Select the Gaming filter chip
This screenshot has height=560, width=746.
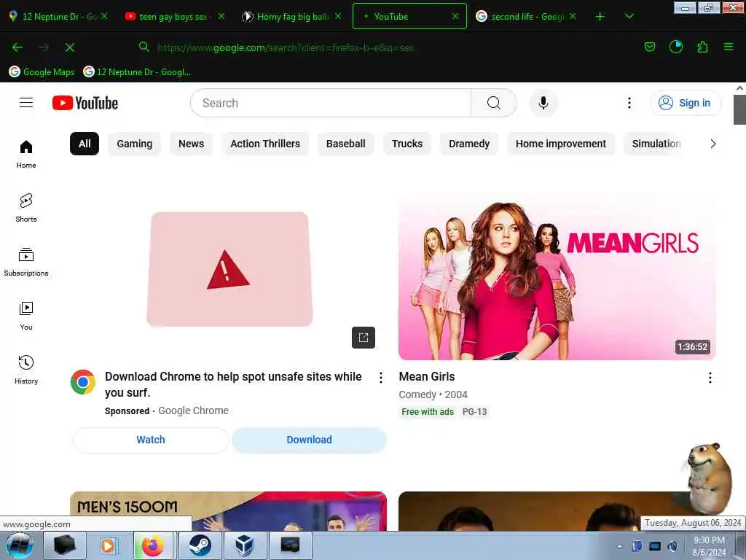coord(135,144)
